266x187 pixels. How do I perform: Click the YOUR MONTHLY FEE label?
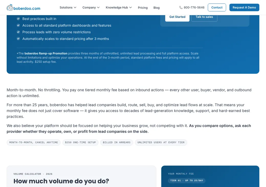point(181,174)
